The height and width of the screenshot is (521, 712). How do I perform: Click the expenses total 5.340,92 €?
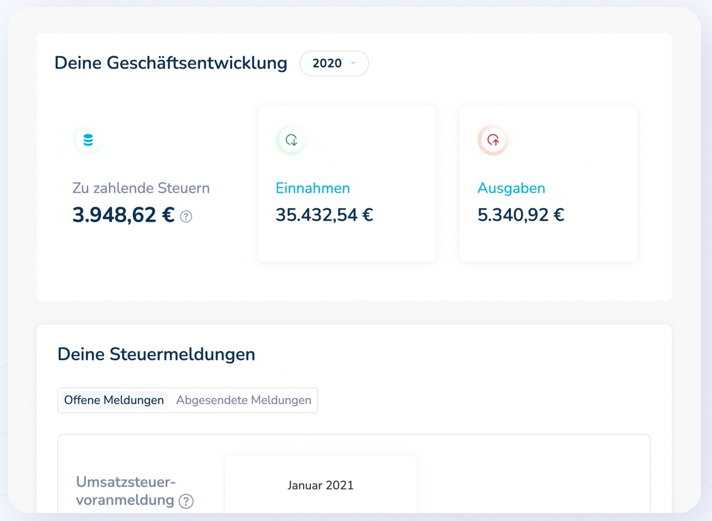click(x=520, y=215)
